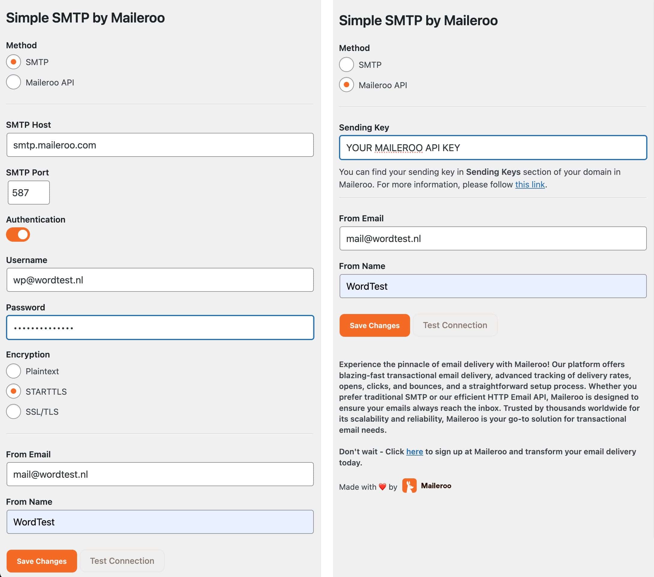Click the left panel 'Simple SMTP by Maileroo' title
654x577 pixels.
click(85, 18)
